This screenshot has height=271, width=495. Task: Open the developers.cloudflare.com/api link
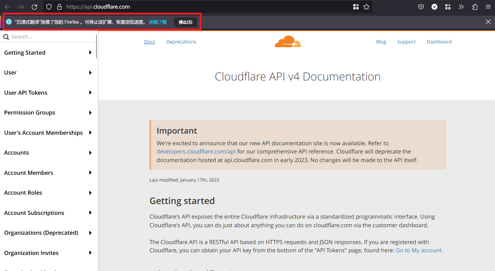pos(196,151)
